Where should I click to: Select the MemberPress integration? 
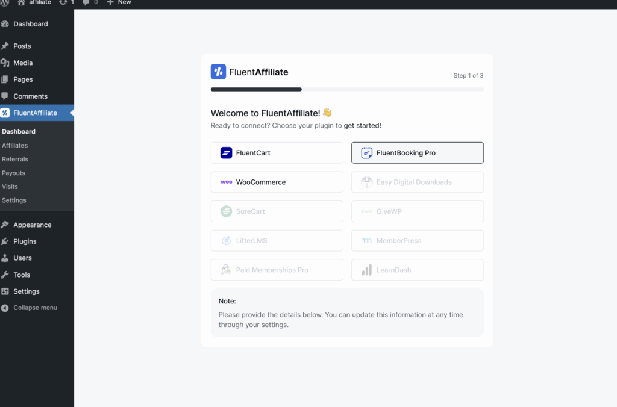point(418,241)
